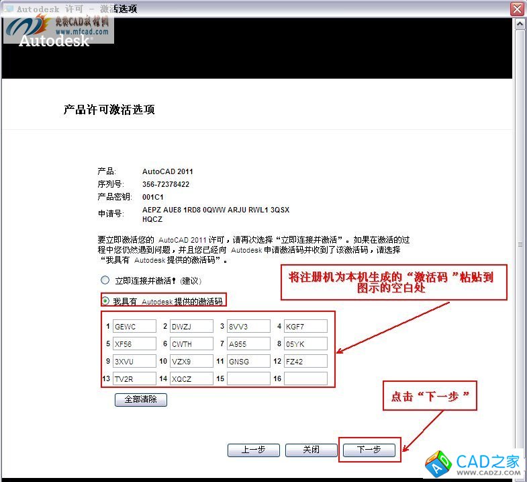This screenshot has height=482, width=527.
Task: Click activation code field 2 containing DWZJ
Action: (191, 327)
